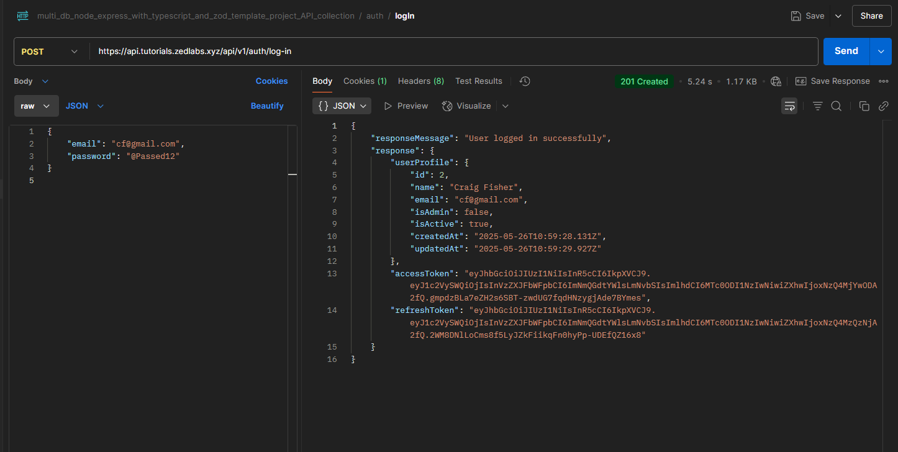
Task: Open the JSON response format dropdown
Action: click(342, 106)
